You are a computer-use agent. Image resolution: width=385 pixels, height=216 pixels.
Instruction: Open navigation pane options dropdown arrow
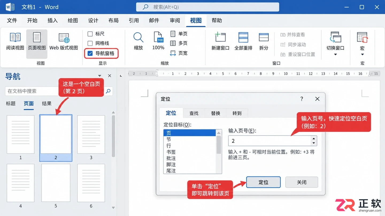[100, 76]
